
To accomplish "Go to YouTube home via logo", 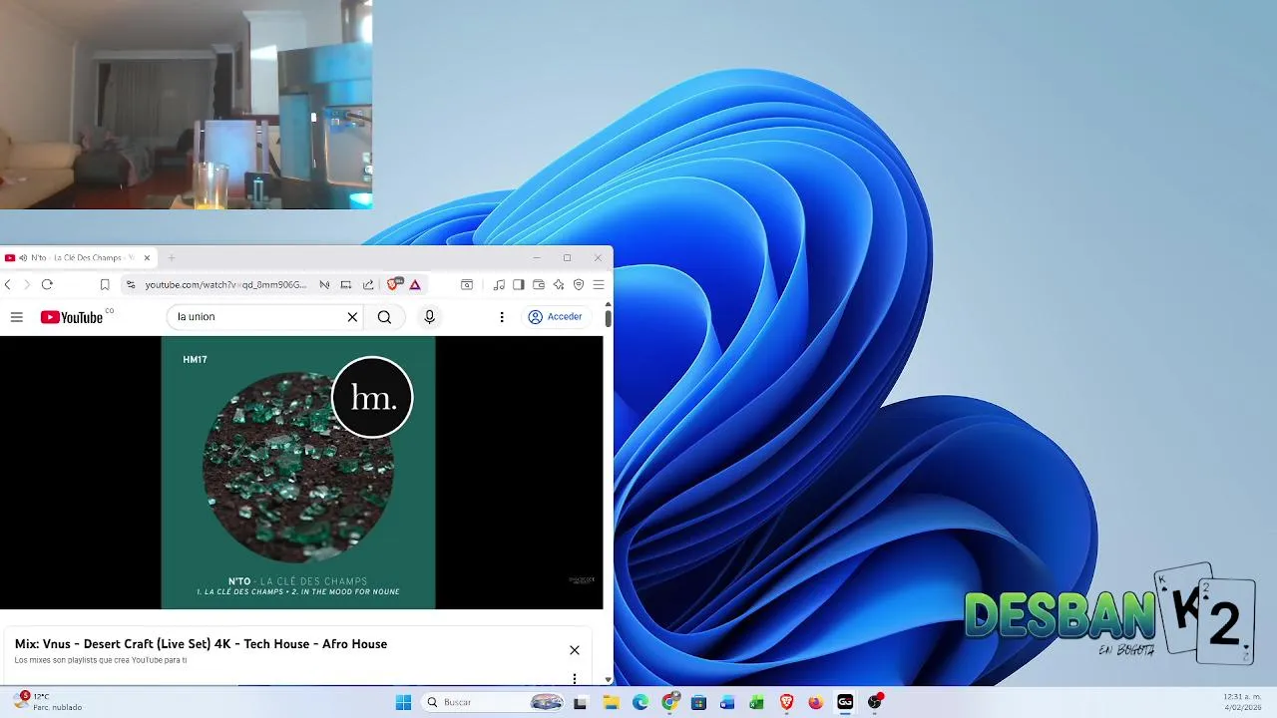I will [x=72, y=317].
